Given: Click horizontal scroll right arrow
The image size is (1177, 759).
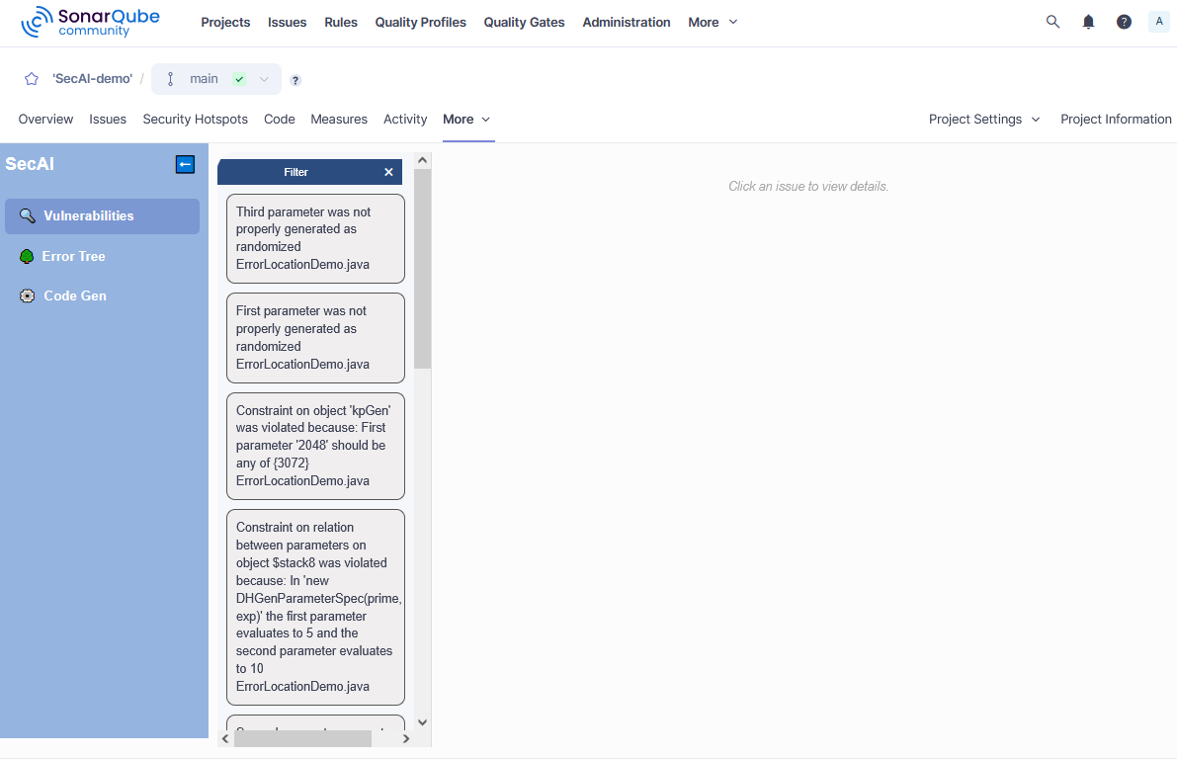Looking at the screenshot, I should (x=406, y=738).
